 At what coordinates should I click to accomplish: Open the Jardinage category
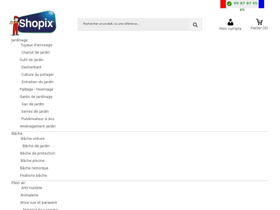pos(19,40)
